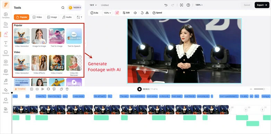This screenshot has width=271, height=134.
Task: Click the Saved status button
Action: tap(247, 5)
